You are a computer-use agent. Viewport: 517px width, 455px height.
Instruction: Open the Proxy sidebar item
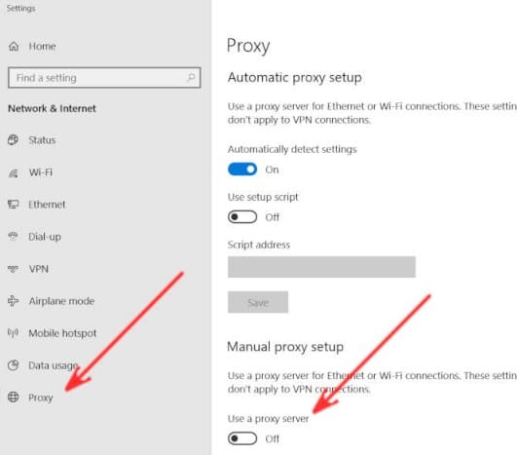point(40,398)
